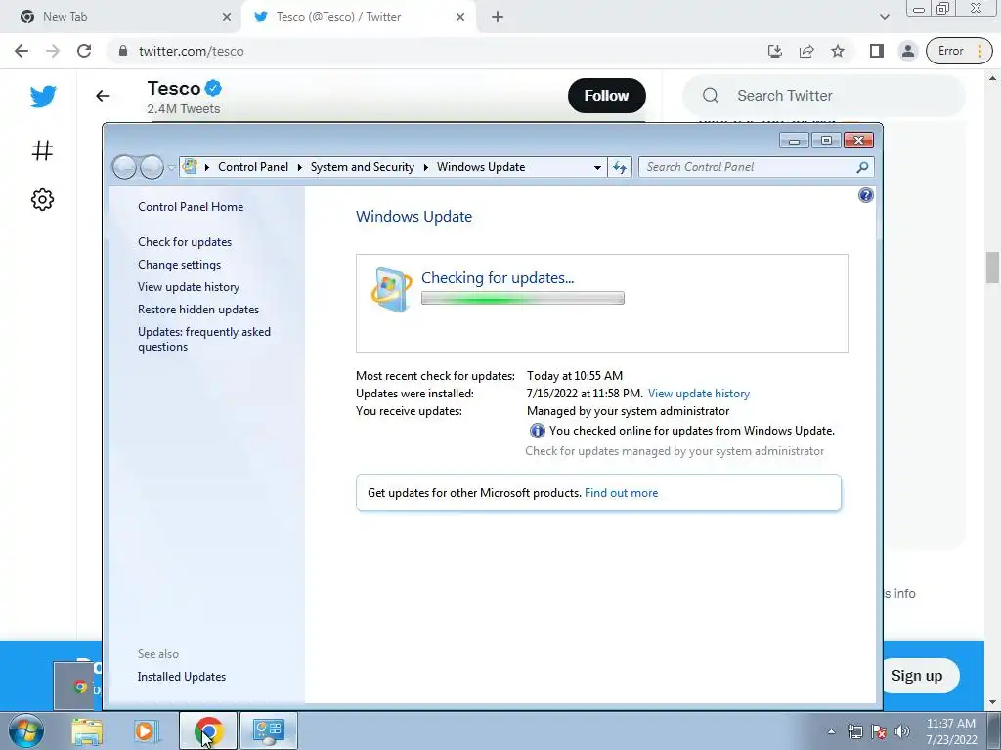
Task: Click the Search Control Panel magnifier icon
Action: (862, 167)
